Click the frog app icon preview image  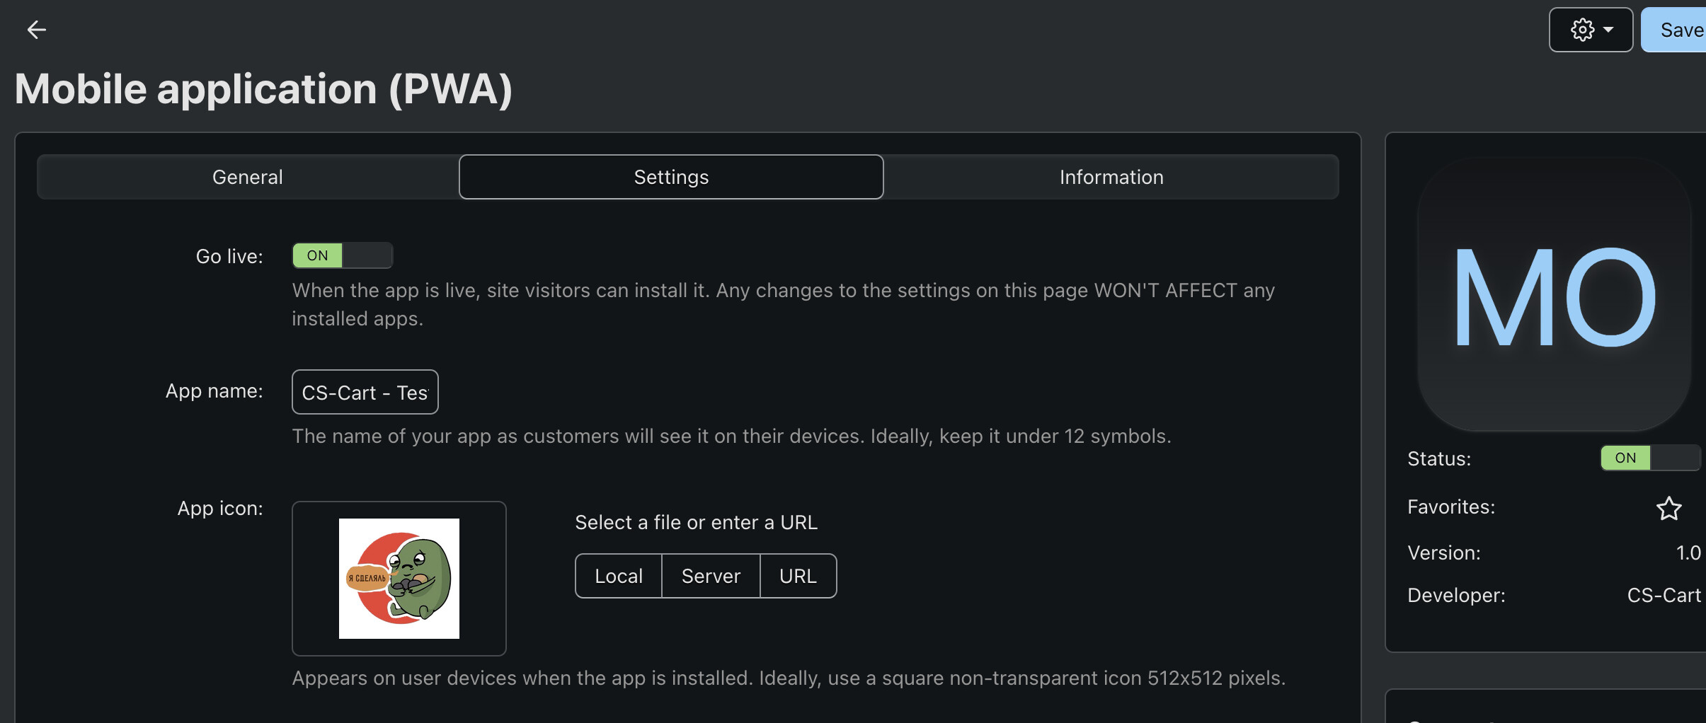(399, 579)
